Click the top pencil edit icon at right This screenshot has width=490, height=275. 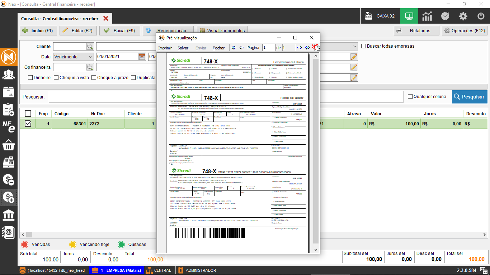354,57
